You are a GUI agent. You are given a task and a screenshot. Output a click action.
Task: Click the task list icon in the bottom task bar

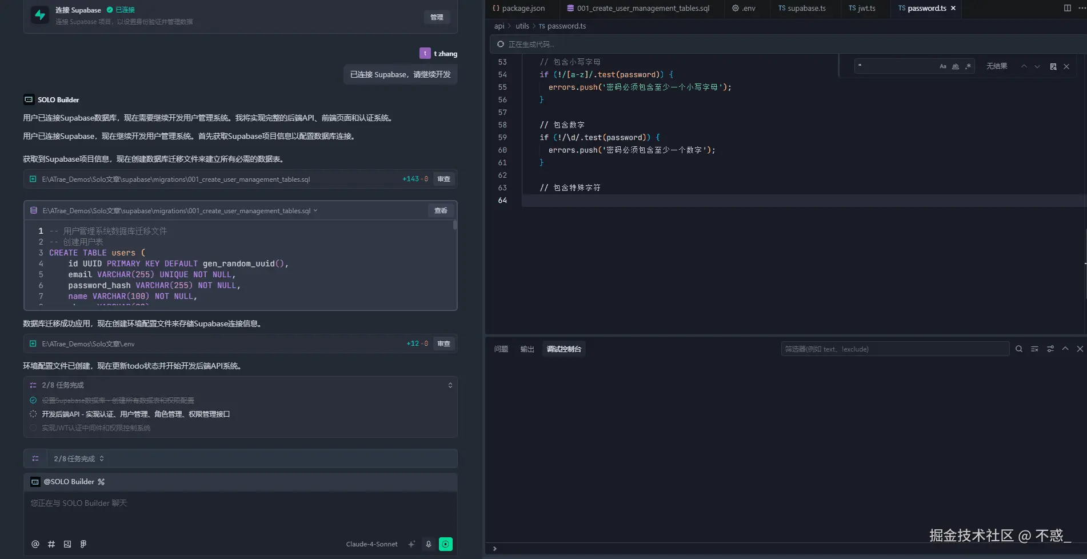[35, 458]
